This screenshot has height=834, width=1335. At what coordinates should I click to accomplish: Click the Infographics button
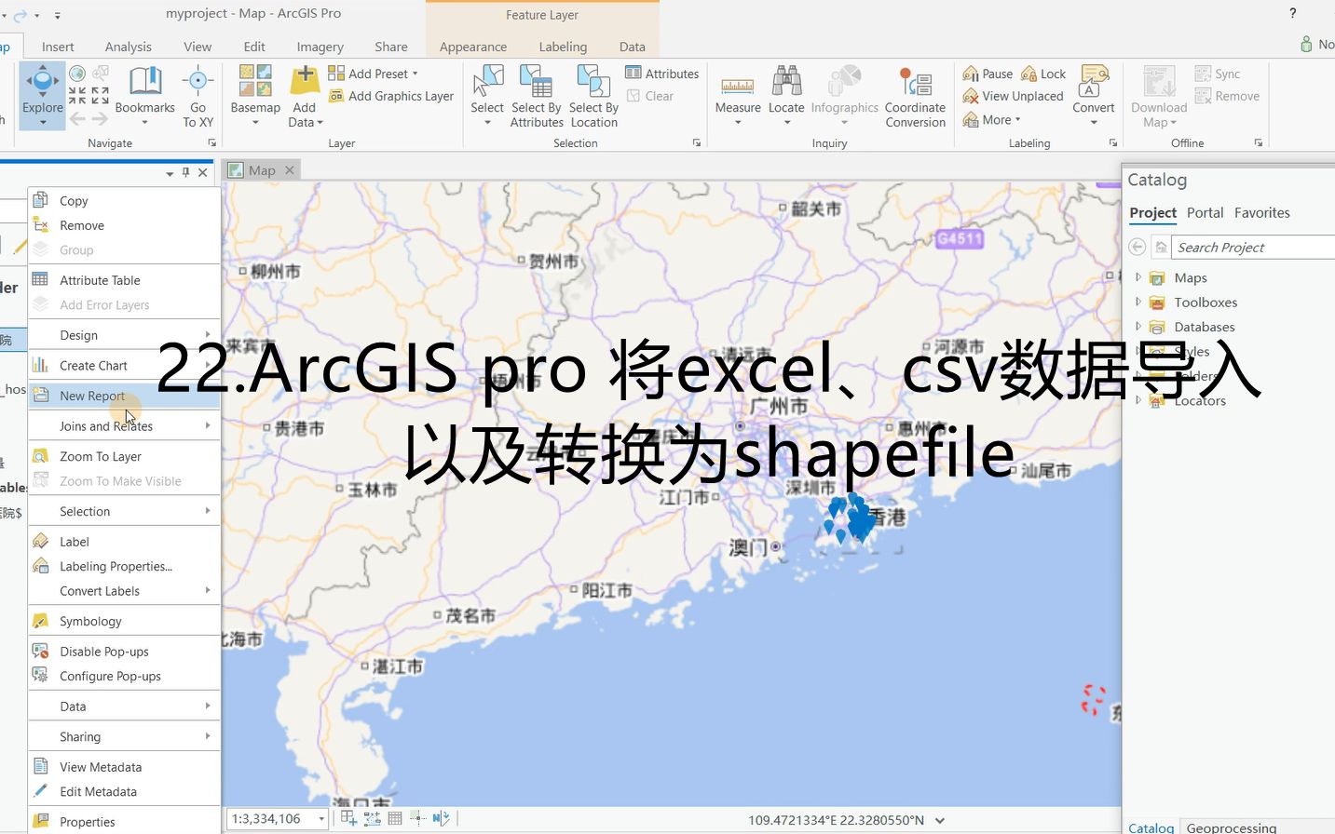(x=844, y=95)
